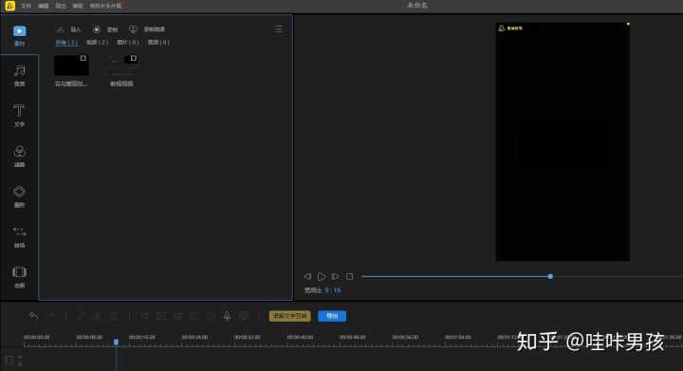Open the third menu bar item (导出)
683x371 pixels.
point(61,6)
